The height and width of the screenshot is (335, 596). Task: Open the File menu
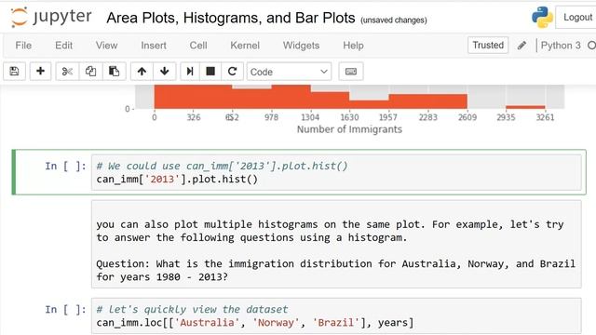tap(23, 46)
